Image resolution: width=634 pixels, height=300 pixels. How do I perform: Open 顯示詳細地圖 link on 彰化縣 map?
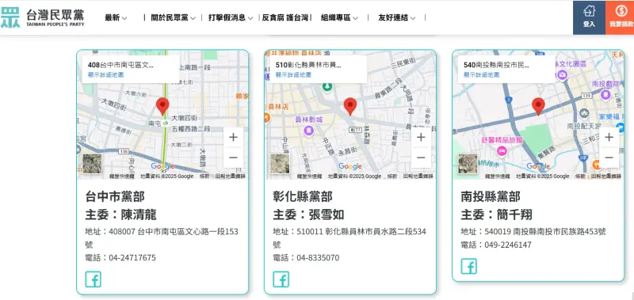[293, 74]
